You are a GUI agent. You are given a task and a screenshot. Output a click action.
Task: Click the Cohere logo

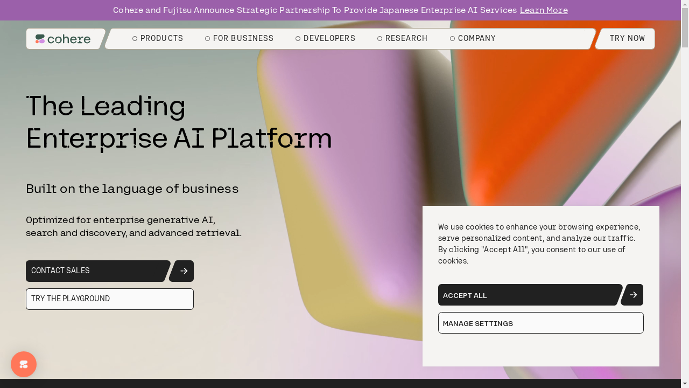point(63,39)
